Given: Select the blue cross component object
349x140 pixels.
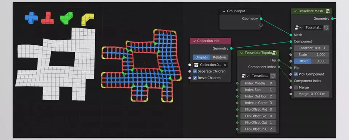Looking at the screenshot, I should (31, 18).
